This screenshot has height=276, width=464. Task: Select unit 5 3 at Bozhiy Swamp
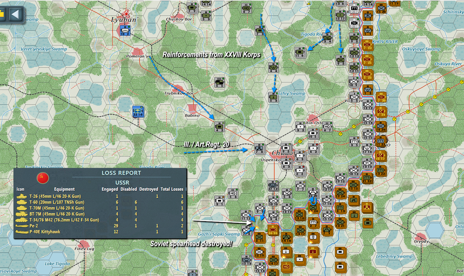[273, 97]
